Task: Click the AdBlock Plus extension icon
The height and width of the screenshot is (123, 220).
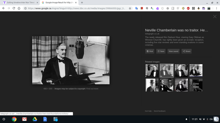Action: 188,8
